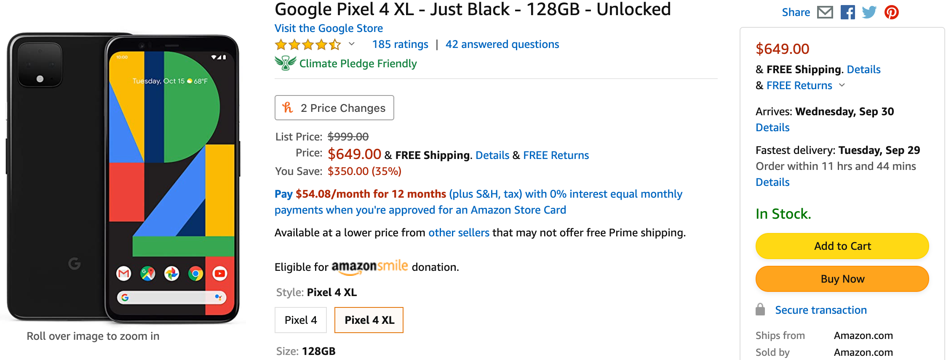The width and height of the screenshot is (946, 360).
Task: Click the secure transaction lock icon
Action: pyautogui.click(x=760, y=309)
